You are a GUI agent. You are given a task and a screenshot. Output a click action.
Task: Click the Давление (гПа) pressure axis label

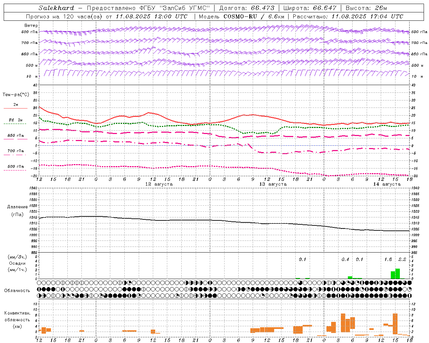point(17,211)
